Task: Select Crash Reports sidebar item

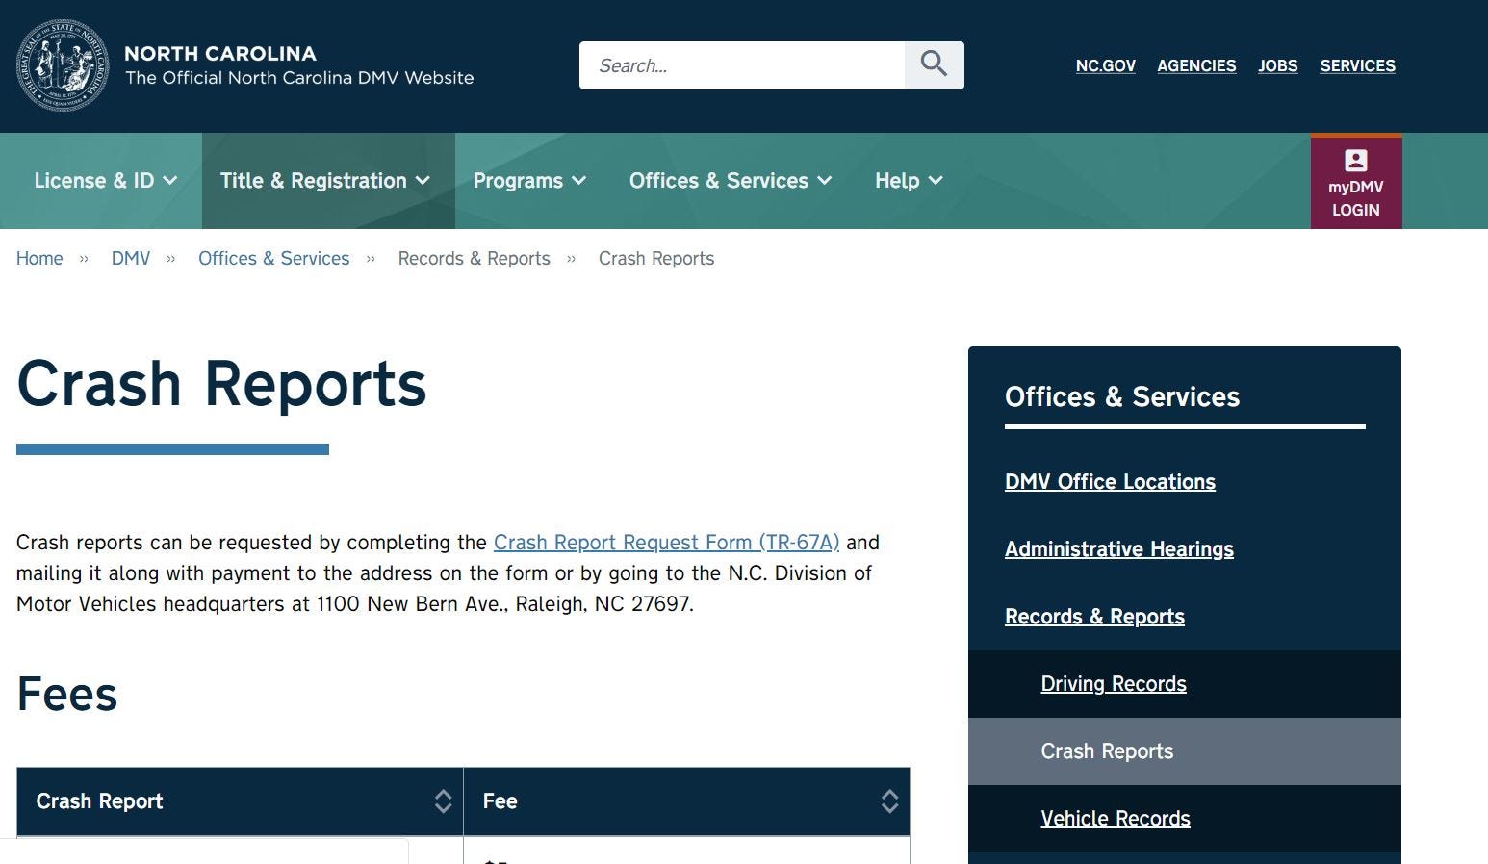Action: 1185,751
